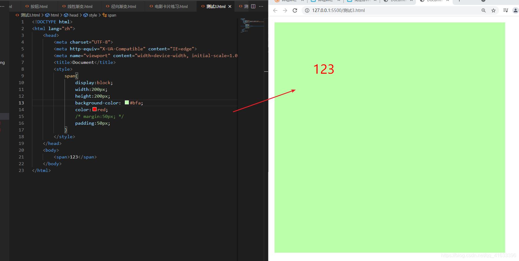This screenshot has height=261, width=519.
Task: Bookmark this page with the star icon
Action: (x=493, y=10)
